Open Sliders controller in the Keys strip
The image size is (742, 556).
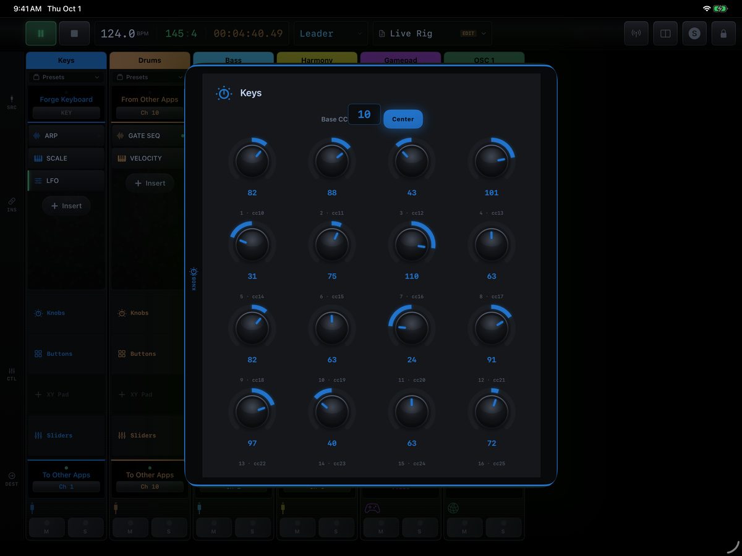pos(66,436)
